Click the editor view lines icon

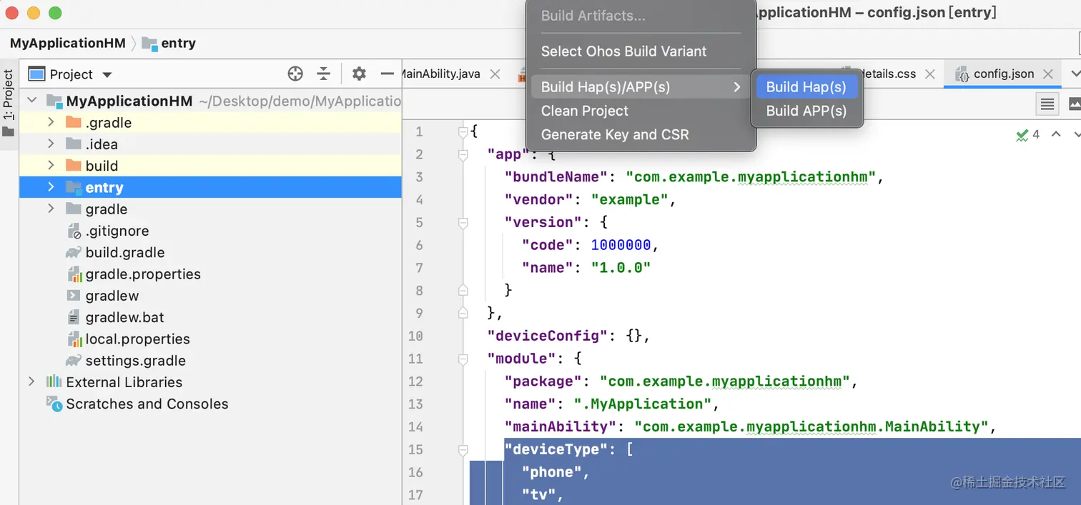click(x=1047, y=104)
